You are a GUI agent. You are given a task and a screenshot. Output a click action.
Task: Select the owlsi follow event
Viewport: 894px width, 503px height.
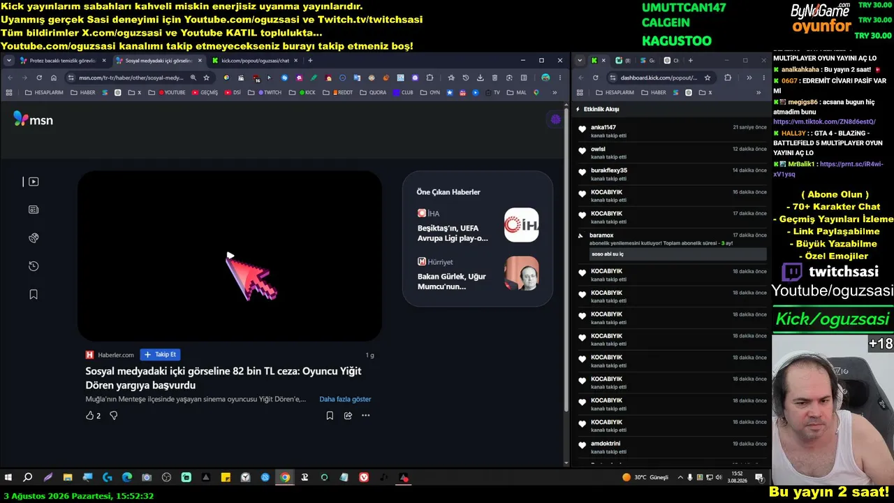point(673,153)
